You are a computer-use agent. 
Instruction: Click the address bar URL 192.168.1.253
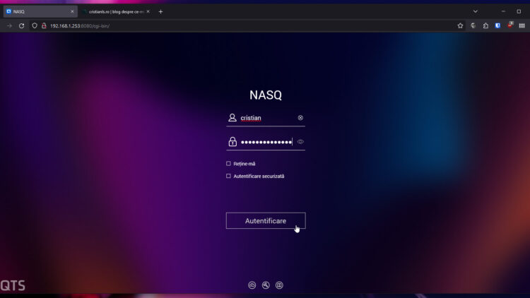coord(80,25)
